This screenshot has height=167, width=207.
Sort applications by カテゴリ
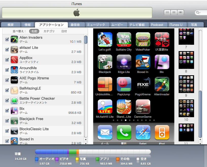[x=49, y=31]
